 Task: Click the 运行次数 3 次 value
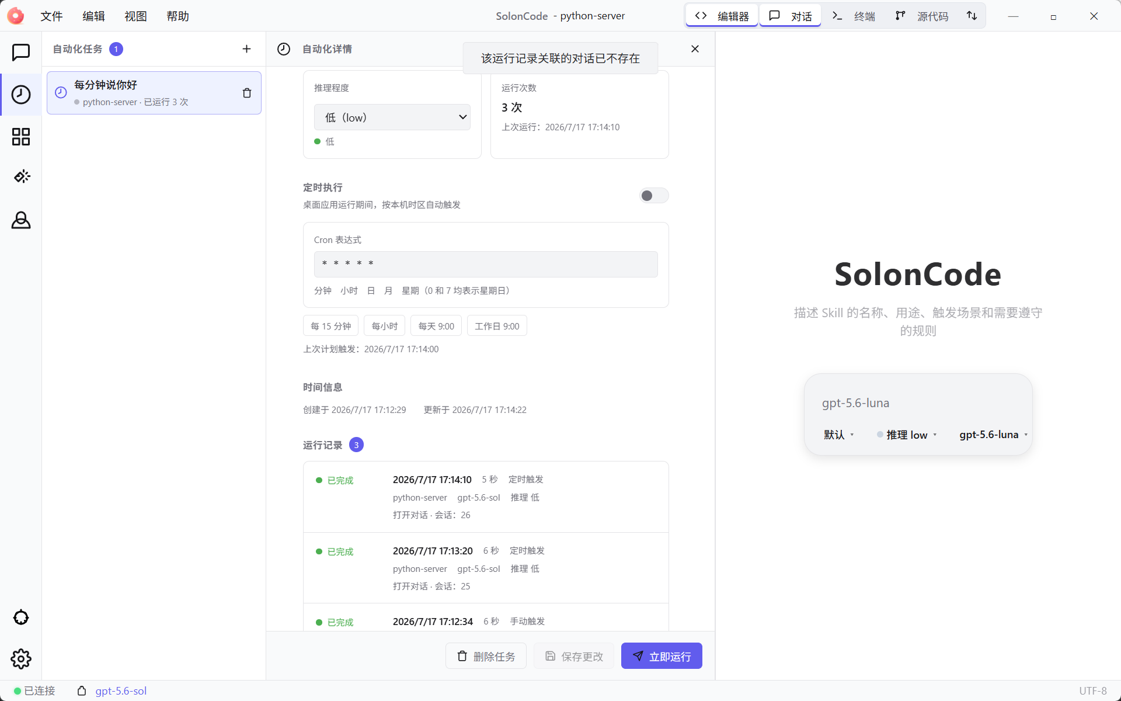pos(511,107)
